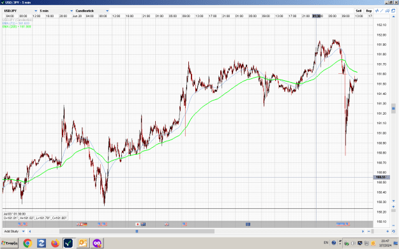Zoom in time axis with bottom plus
399x249 pixels.
pyautogui.click(x=388, y=231)
